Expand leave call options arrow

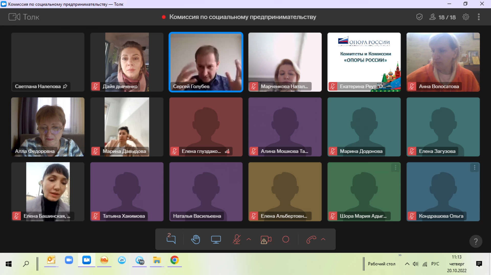pyautogui.click(x=323, y=239)
